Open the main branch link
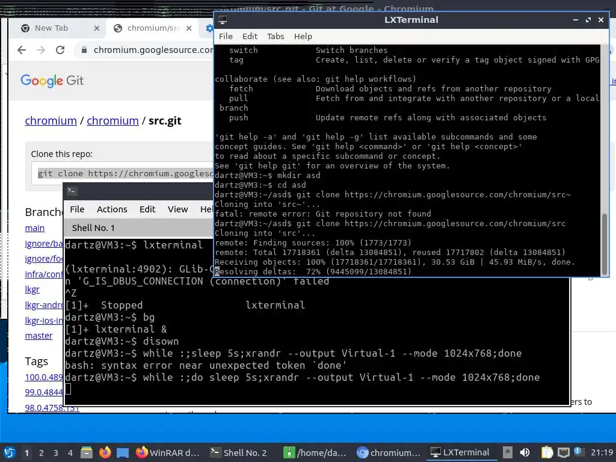The image size is (616, 462). click(34, 228)
